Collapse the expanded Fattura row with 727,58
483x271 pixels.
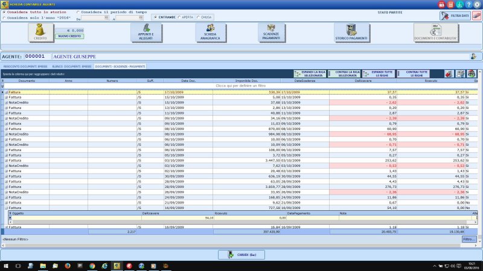coord(6,208)
